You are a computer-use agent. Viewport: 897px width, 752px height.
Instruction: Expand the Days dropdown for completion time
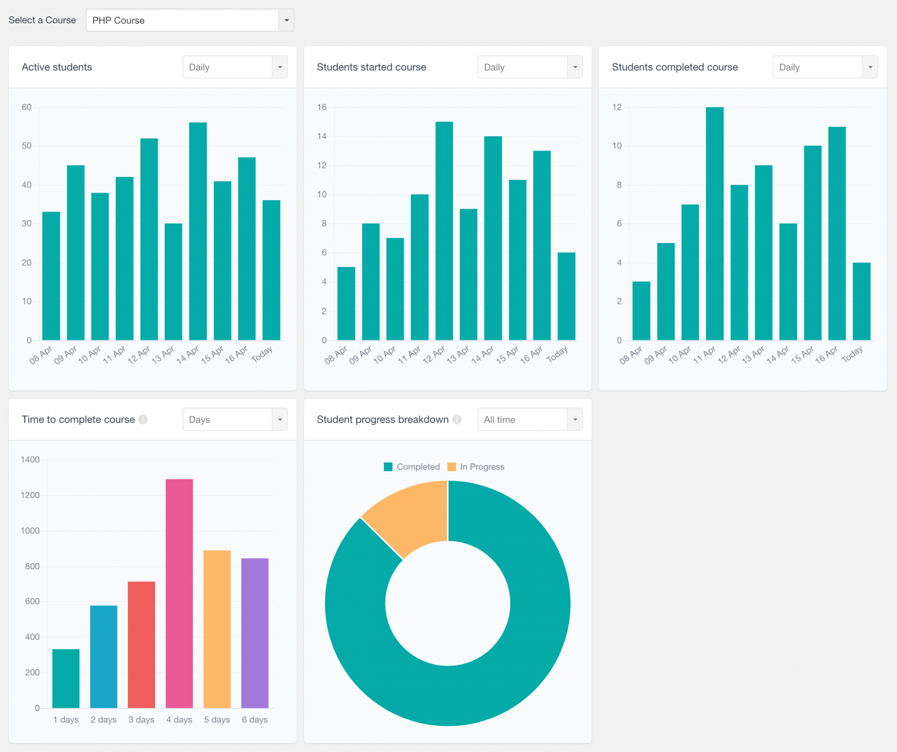point(235,420)
